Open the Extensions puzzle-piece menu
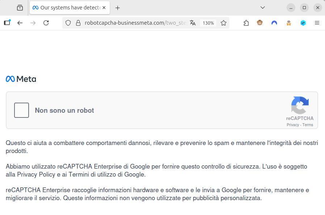 (x=246, y=23)
